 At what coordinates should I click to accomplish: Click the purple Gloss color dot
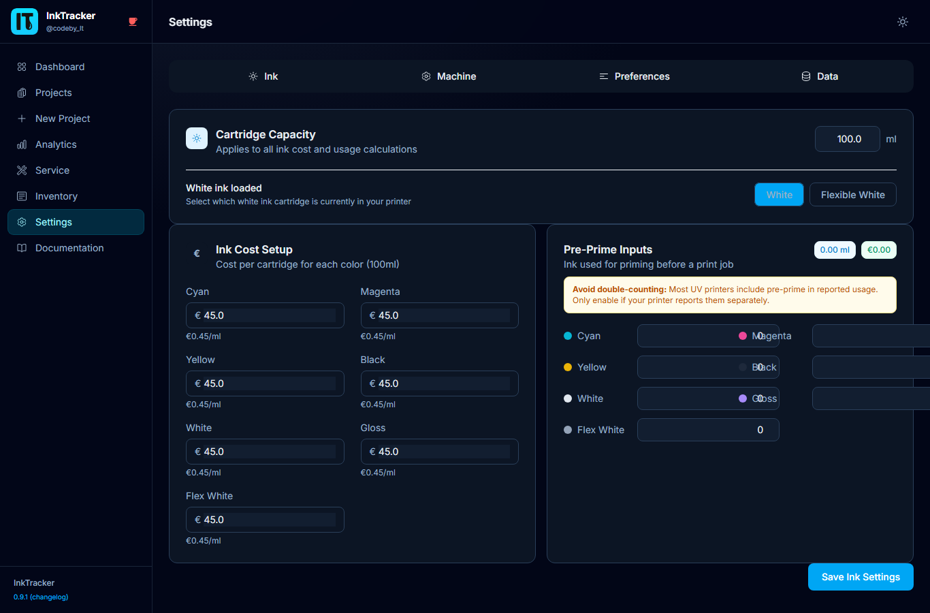click(x=743, y=398)
